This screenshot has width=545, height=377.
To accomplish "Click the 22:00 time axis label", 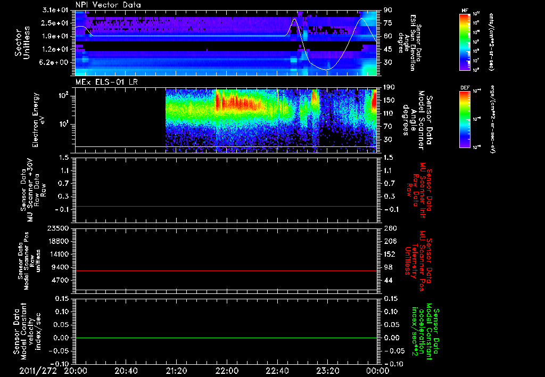I will pyautogui.click(x=227, y=371).
